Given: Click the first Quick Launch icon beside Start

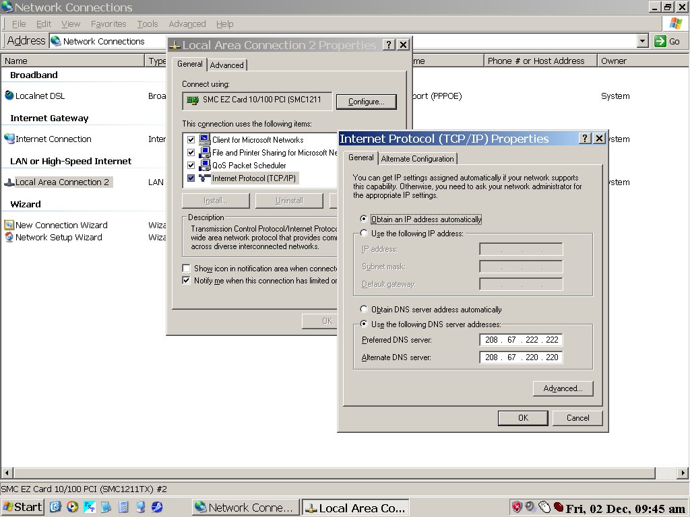Looking at the screenshot, I should [x=55, y=507].
